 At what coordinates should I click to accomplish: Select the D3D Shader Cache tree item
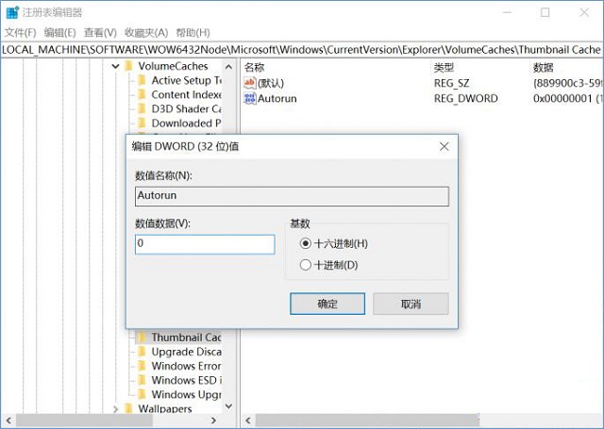(x=187, y=108)
